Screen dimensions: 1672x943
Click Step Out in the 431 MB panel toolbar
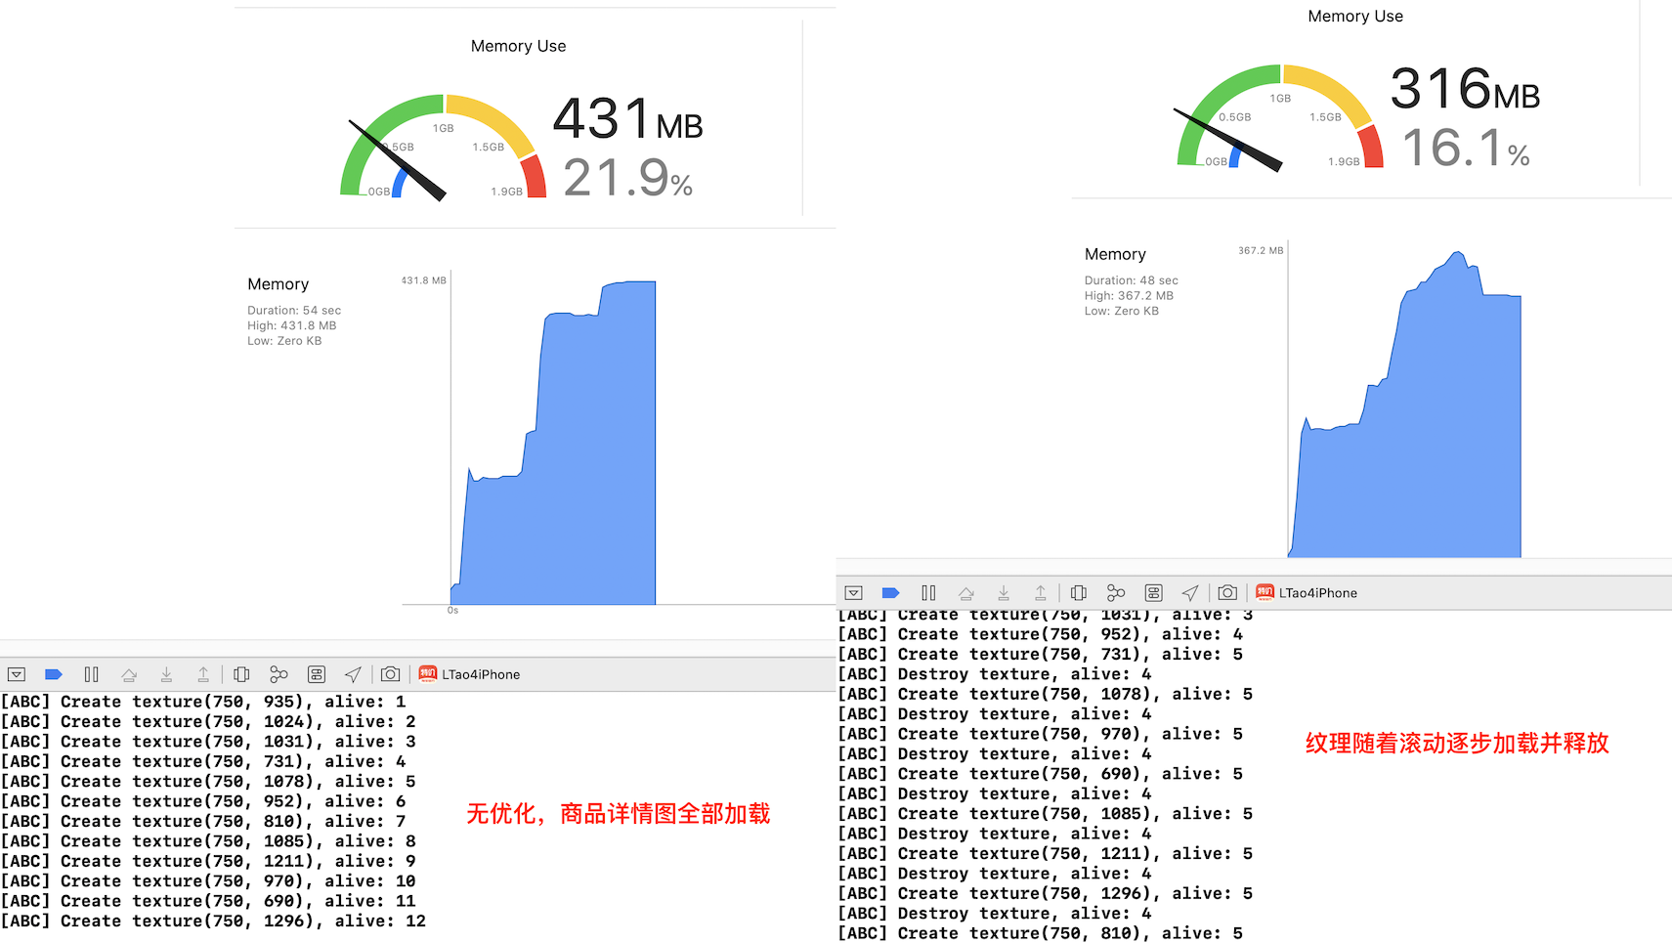point(203,674)
